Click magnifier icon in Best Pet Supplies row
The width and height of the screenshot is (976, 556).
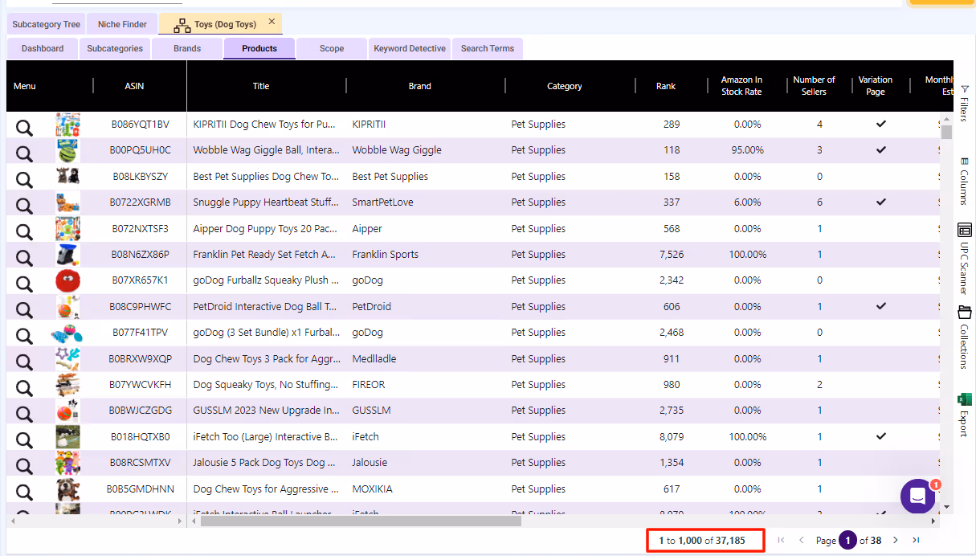click(x=24, y=179)
